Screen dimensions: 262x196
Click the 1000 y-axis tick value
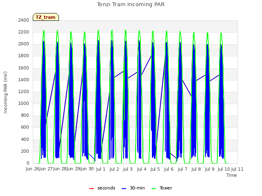coord(24,103)
